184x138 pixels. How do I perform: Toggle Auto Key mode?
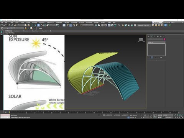pos(159,115)
